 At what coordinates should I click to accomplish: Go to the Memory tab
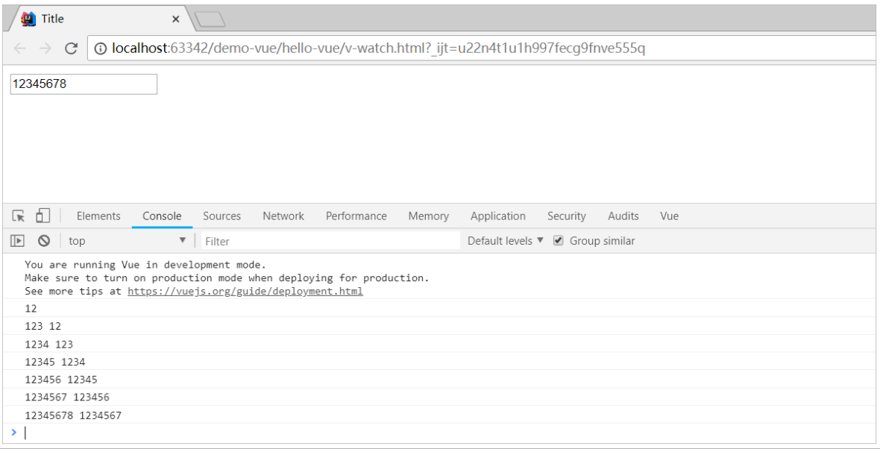(x=428, y=216)
